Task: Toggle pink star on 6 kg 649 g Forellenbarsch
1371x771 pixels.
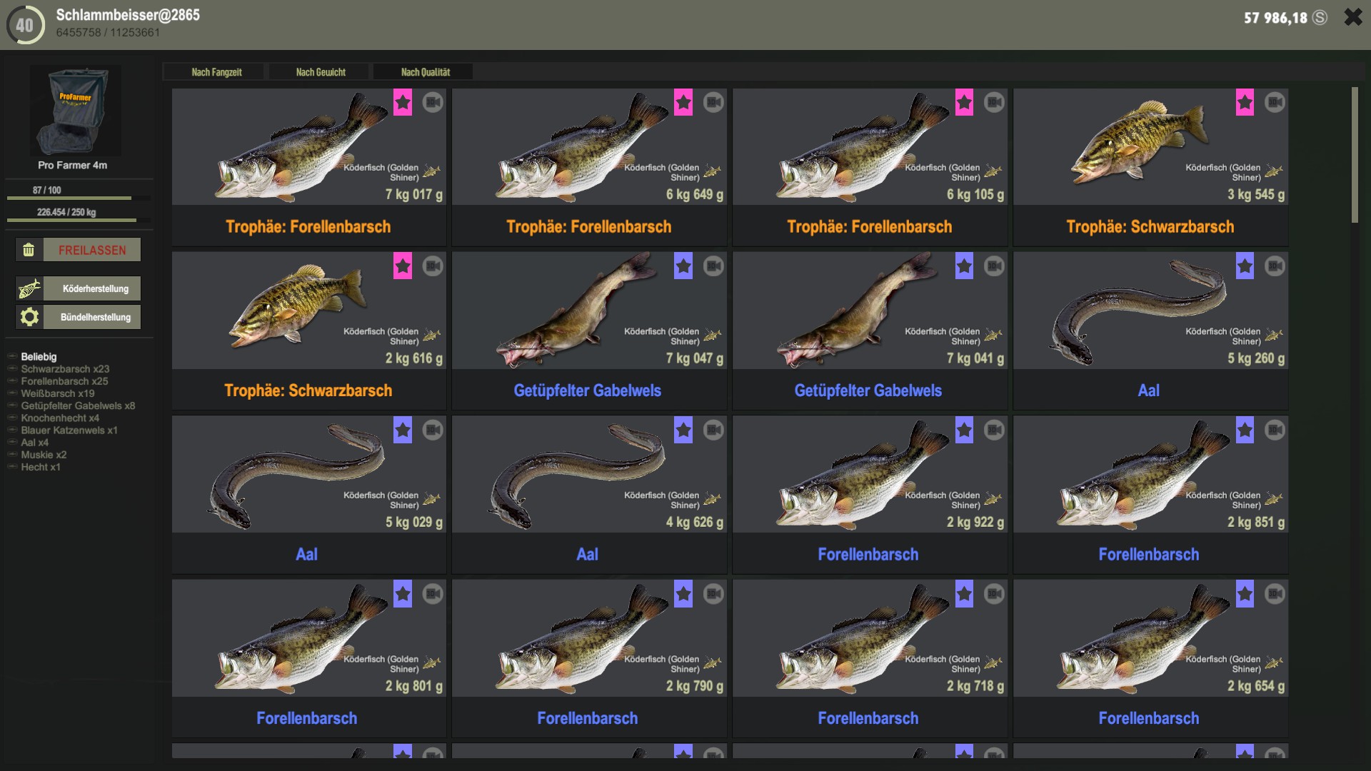Action: (683, 103)
